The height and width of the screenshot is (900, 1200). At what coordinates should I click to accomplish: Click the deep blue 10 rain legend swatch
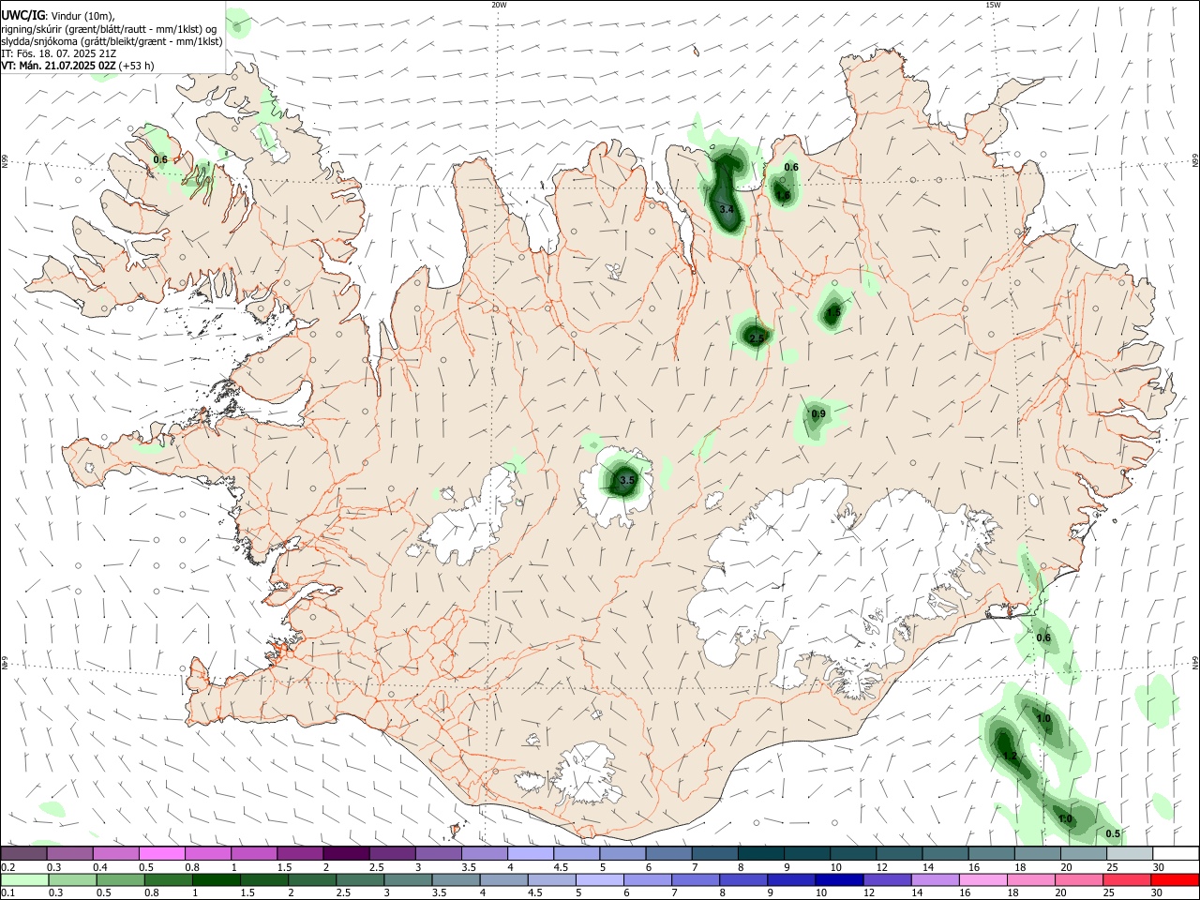tap(839, 879)
